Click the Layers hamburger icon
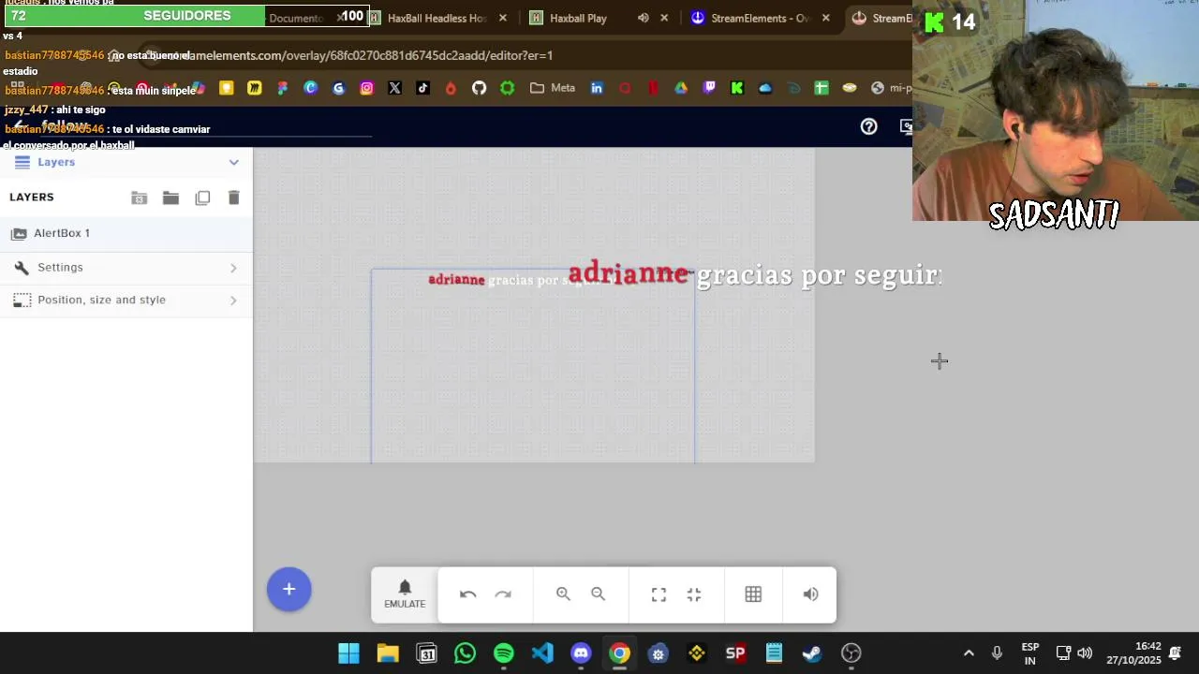The image size is (1199, 674). (22, 162)
